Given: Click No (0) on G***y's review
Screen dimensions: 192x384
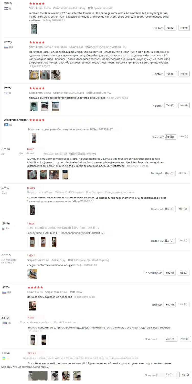Looking at the screenshot, I should pyautogui.click(x=184, y=74).
